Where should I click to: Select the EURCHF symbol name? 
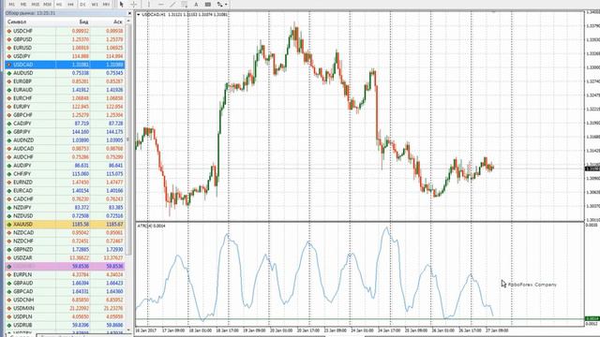pyautogui.click(x=22, y=98)
